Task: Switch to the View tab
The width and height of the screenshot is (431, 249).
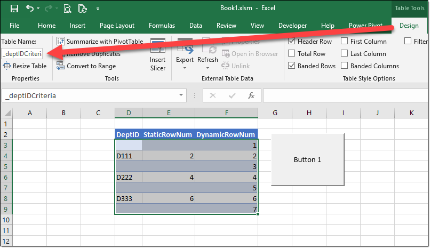Action: pos(257,26)
